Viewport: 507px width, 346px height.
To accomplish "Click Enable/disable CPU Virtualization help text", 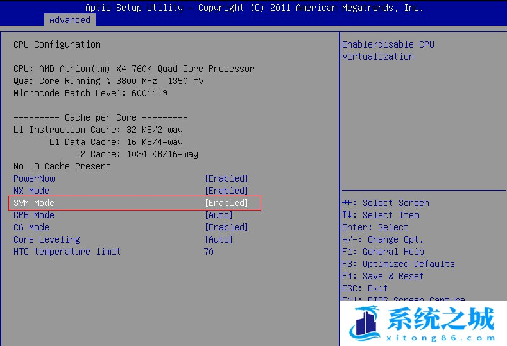I will click(388, 51).
